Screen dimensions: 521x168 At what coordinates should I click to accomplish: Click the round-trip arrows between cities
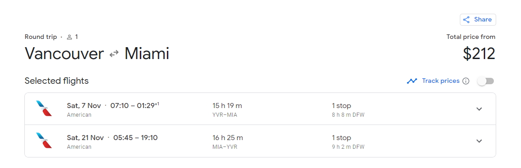pos(114,54)
